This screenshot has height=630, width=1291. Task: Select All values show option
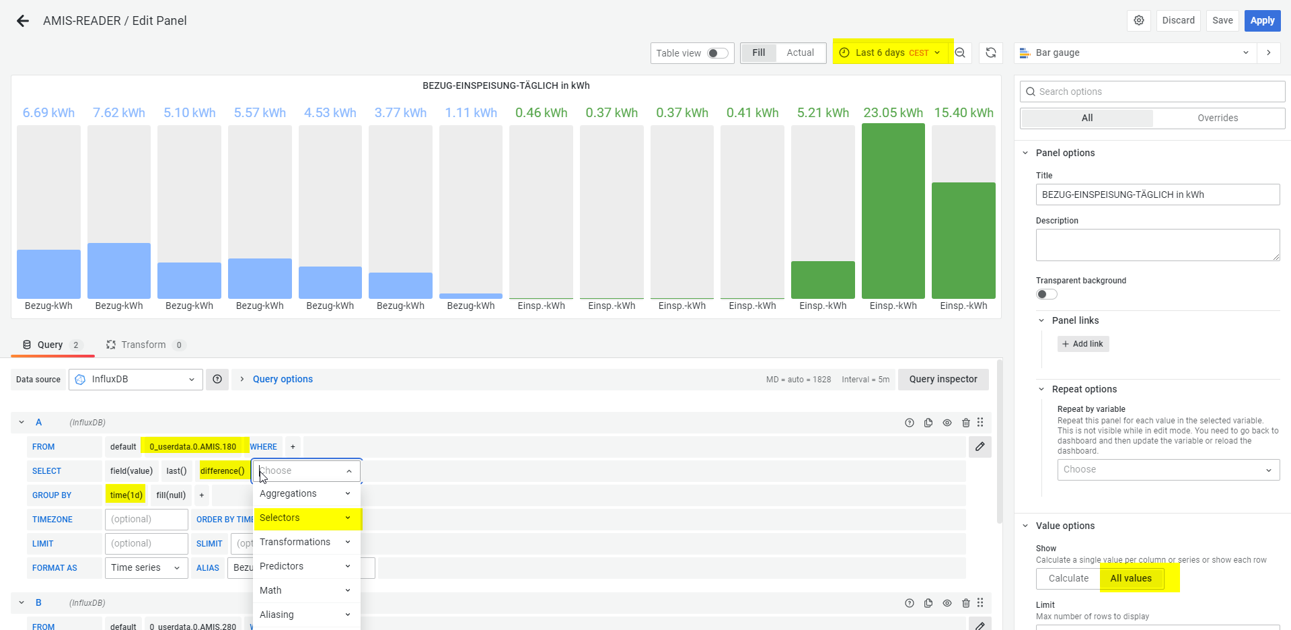coord(1131,578)
